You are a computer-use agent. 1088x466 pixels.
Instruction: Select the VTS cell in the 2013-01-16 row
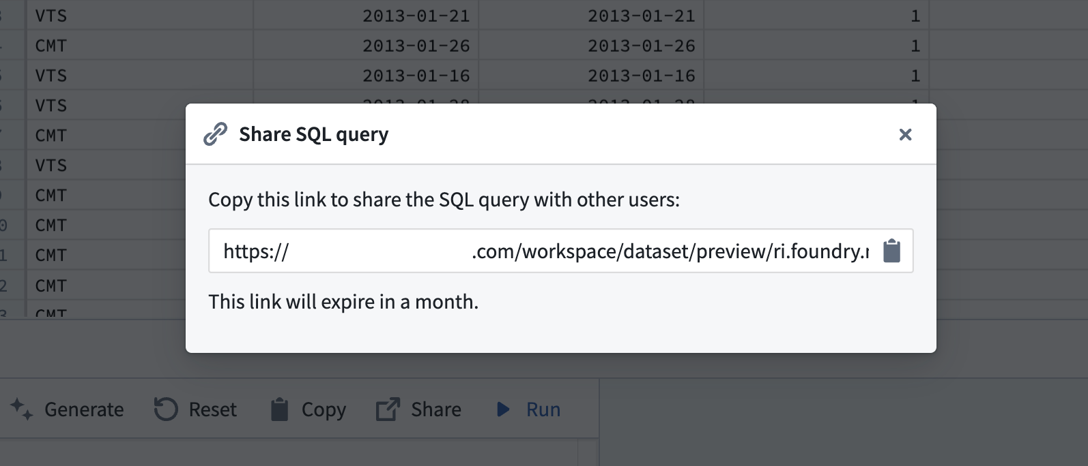pyautogui.click(x=51, y=76)
